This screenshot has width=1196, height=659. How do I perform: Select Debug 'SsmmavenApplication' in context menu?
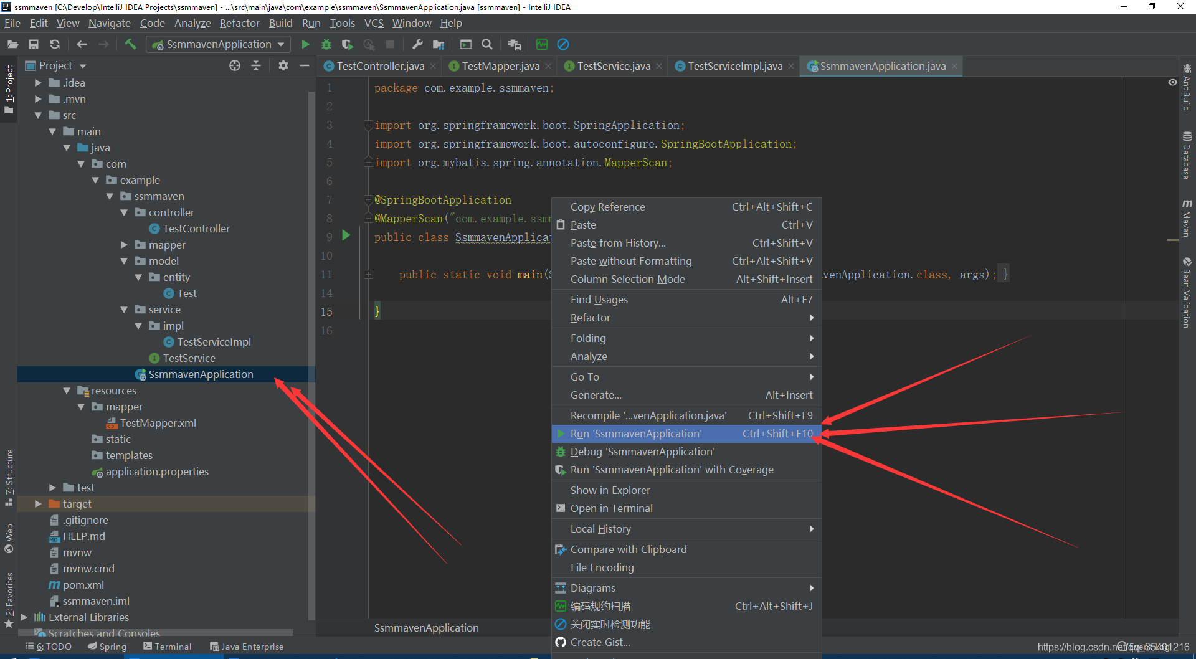pyautogui.click(x=686, y=452)
